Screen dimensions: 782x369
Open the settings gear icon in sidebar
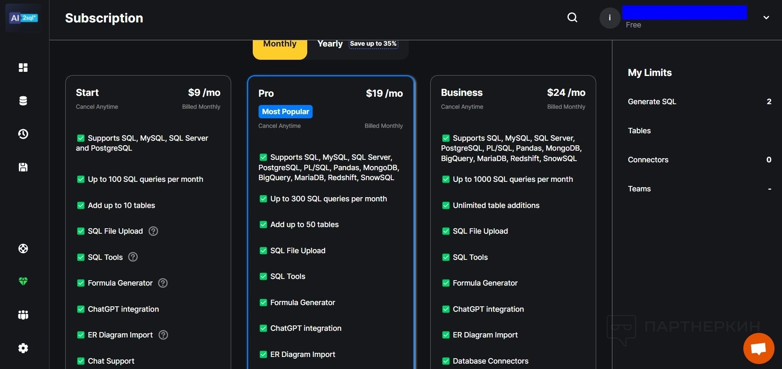click(23, 348)
